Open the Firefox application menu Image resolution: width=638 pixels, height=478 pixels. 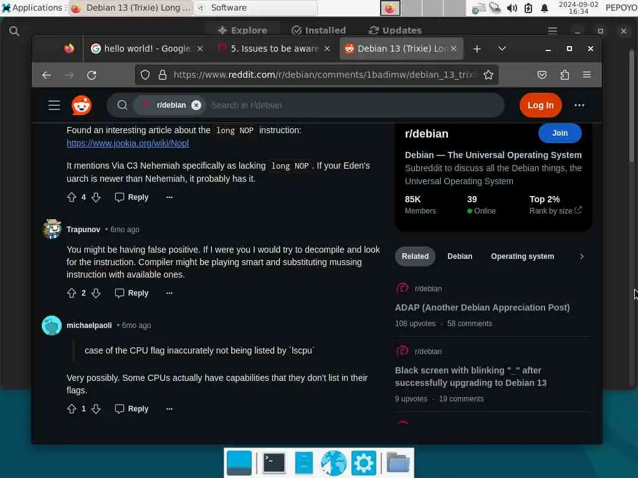click(587, 75)
